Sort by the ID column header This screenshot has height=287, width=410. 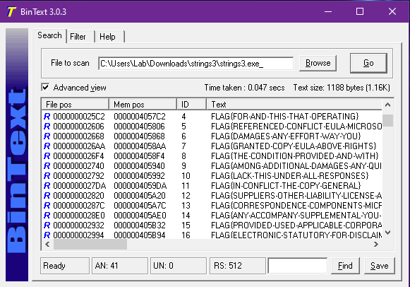(191, 105)
